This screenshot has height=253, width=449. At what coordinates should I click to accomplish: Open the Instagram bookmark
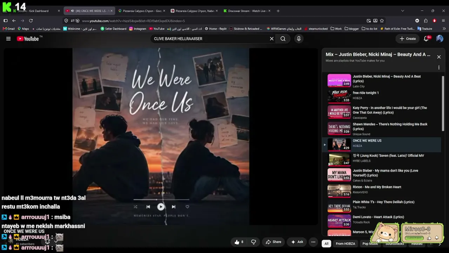[x=138, y=29]
